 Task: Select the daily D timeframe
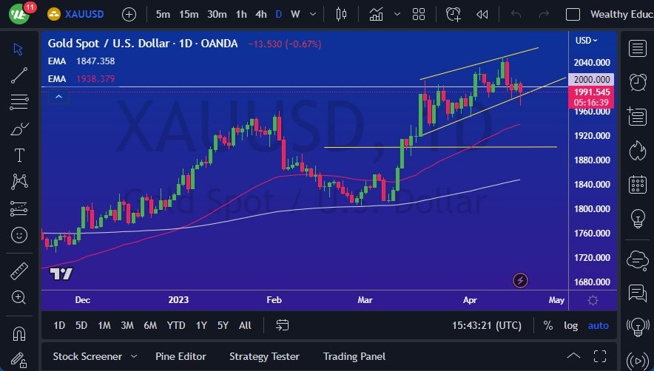(x=279, y=14)
